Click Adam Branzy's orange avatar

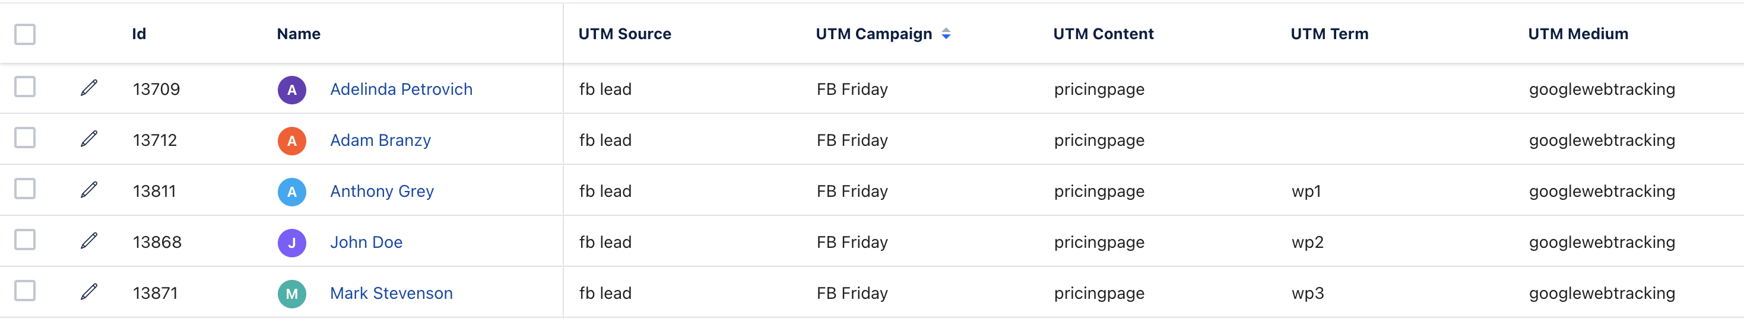pyautogui.click(x=292, y=141)
